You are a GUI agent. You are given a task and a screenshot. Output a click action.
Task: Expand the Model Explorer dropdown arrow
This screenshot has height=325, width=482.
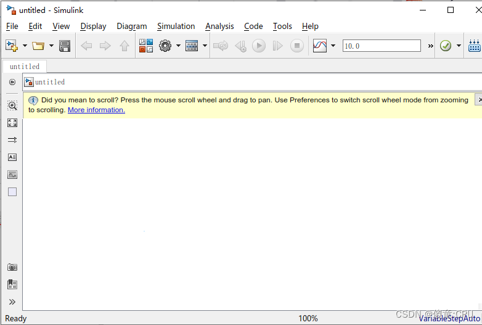click(x=205, y=46)
